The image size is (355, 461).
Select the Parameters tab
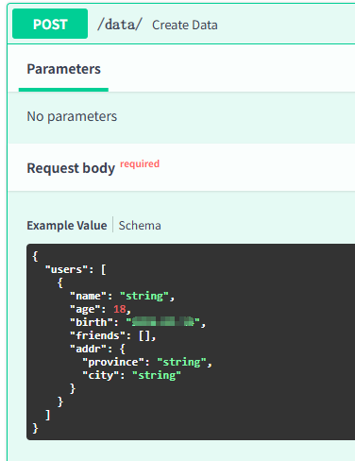[63, 69]
